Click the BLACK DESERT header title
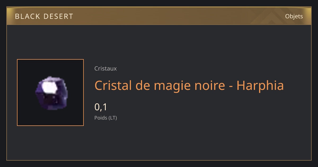318x167 pixels. pos(44,16)
